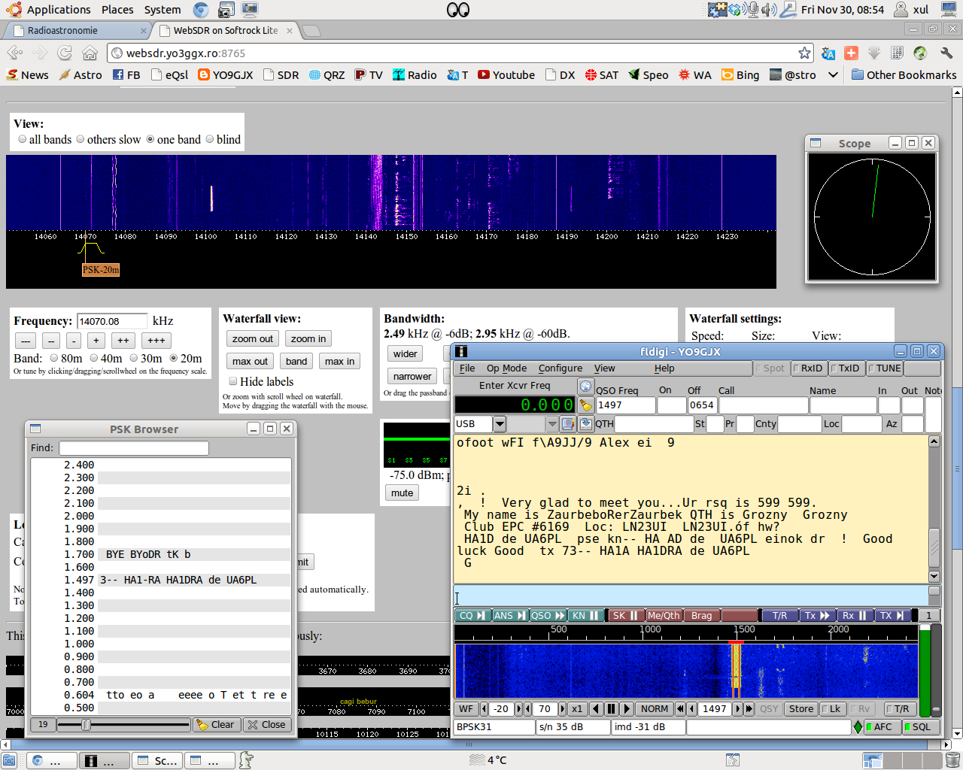963x770 pixels.
Task: Toggle TxID in fldigi
Action: pyautogui.click(x=846, y=368)
